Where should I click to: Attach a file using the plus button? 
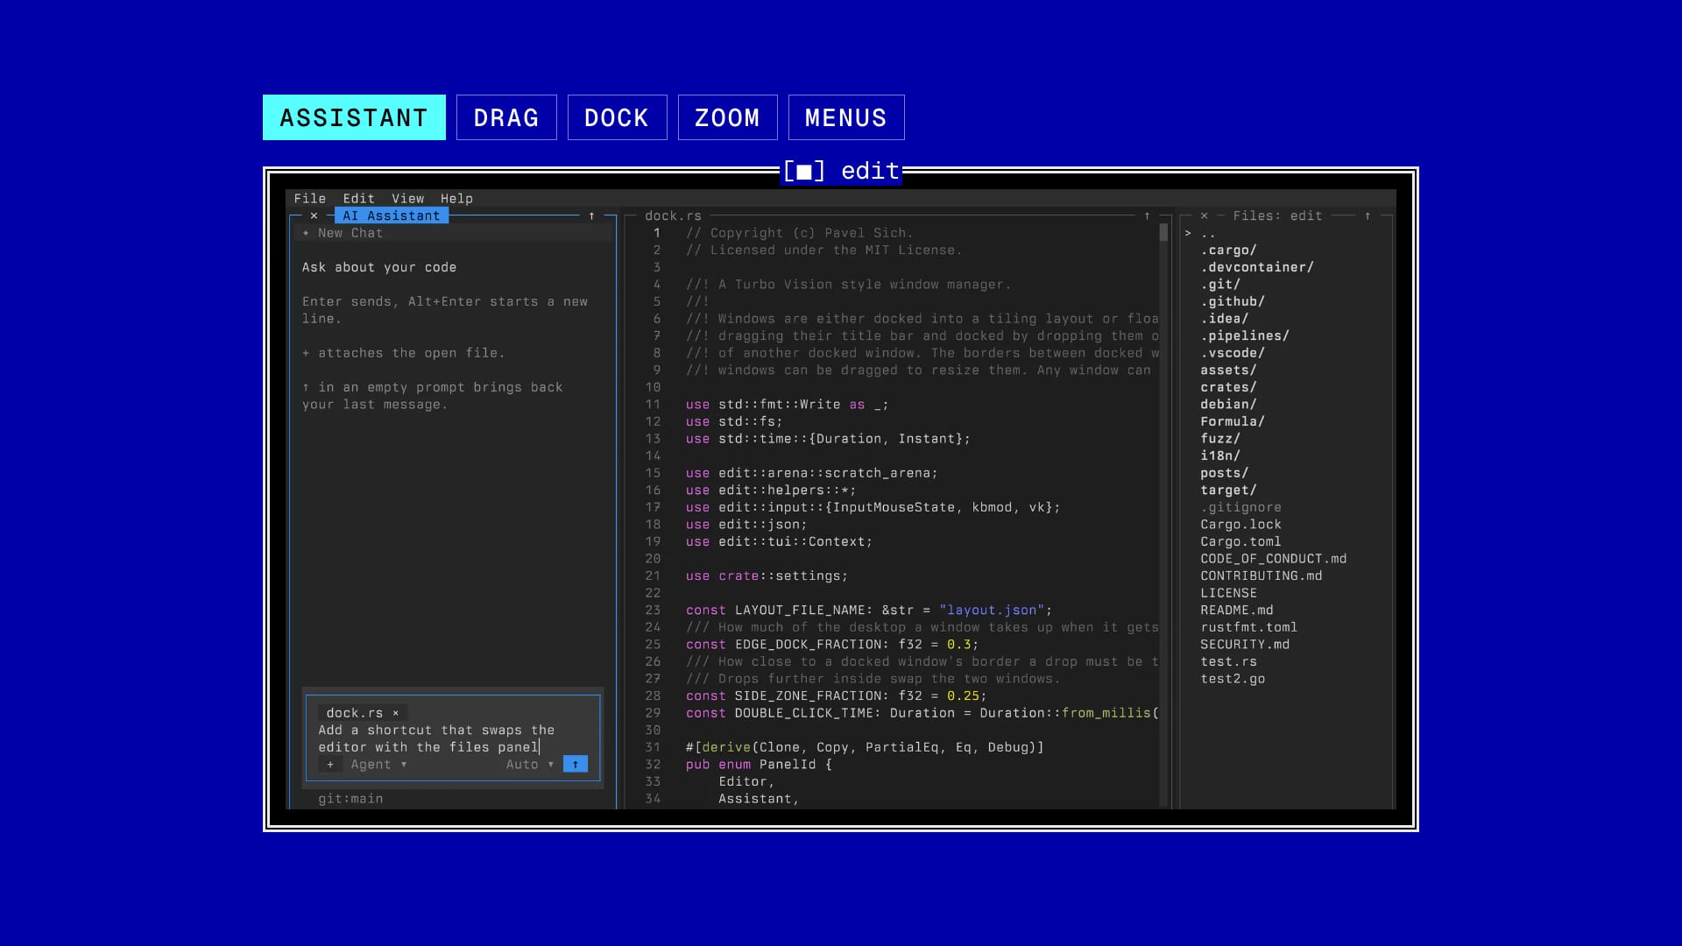pos(330,765)
